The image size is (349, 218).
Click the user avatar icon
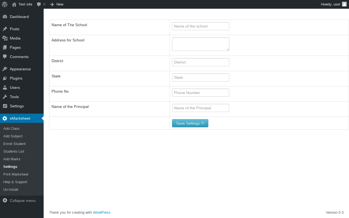344,4
